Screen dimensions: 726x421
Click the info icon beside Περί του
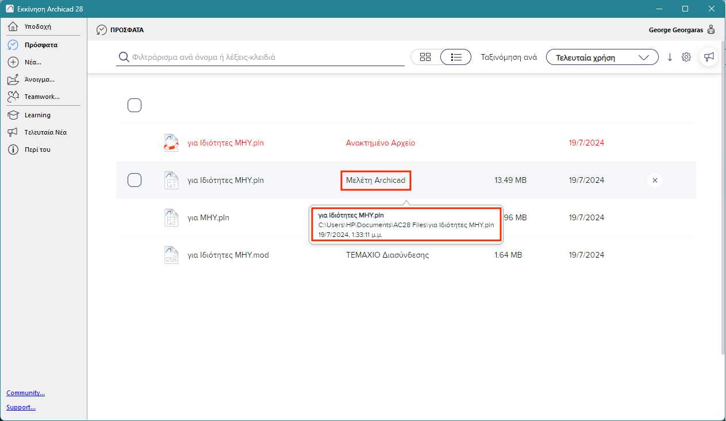click(13, 150)
